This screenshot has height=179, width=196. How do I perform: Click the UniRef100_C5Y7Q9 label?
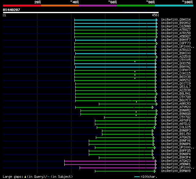176,97
